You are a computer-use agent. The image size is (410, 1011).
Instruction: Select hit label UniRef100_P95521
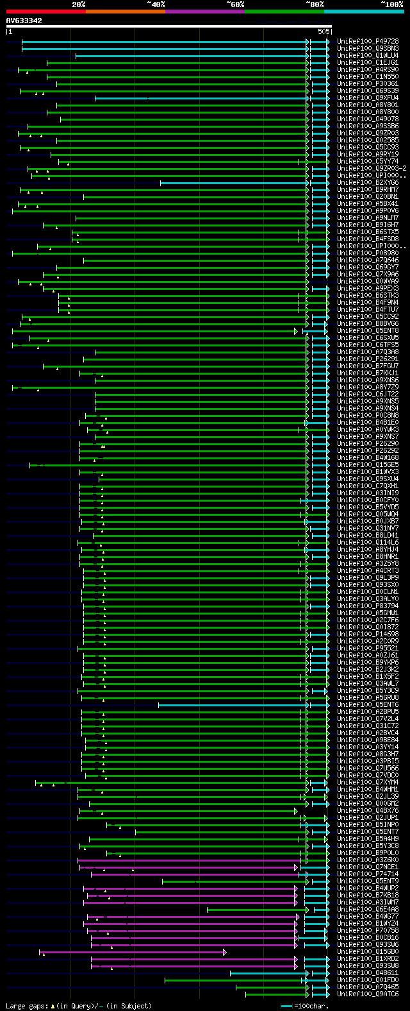point(368,649)
